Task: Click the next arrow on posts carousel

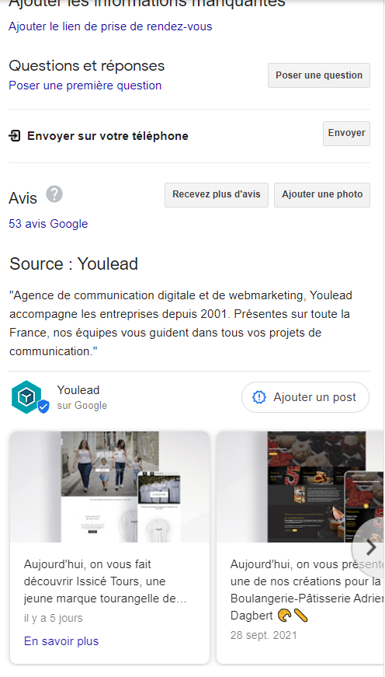Action: point(371,547)
